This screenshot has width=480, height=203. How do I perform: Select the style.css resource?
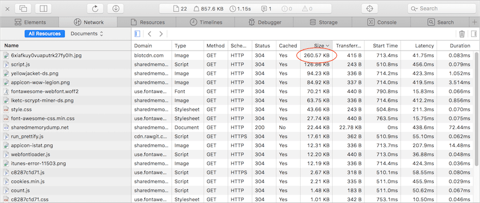coord(237,109)
